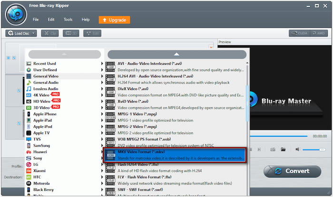Open the File menu
Image resolution: width=333 pixels, height=197 pixels.
36,19
